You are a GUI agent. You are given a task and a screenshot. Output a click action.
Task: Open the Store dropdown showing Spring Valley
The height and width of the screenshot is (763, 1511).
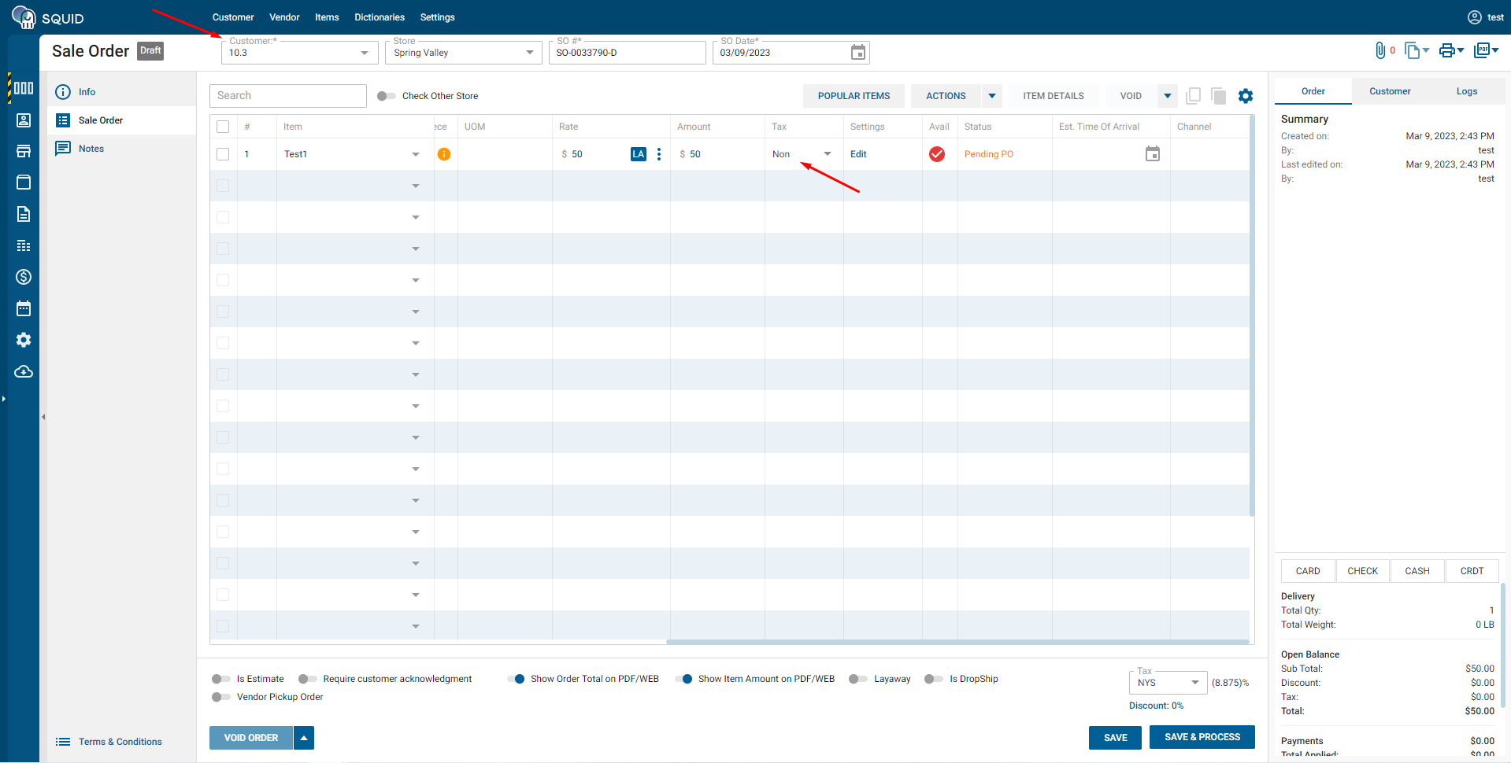[x=529, y=53]
